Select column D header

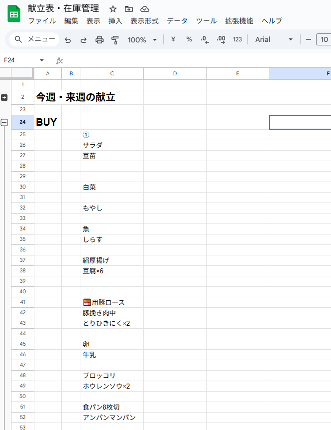(x=175, y=73)
